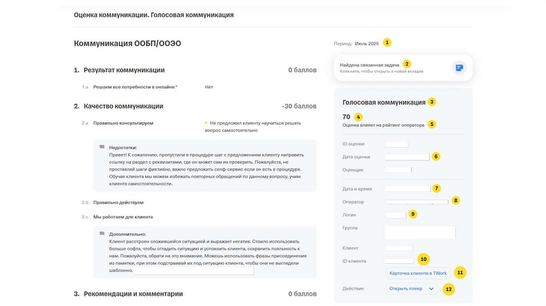
Task: Click yellow badge number 4 beside score 70
Action: [358, 117]
